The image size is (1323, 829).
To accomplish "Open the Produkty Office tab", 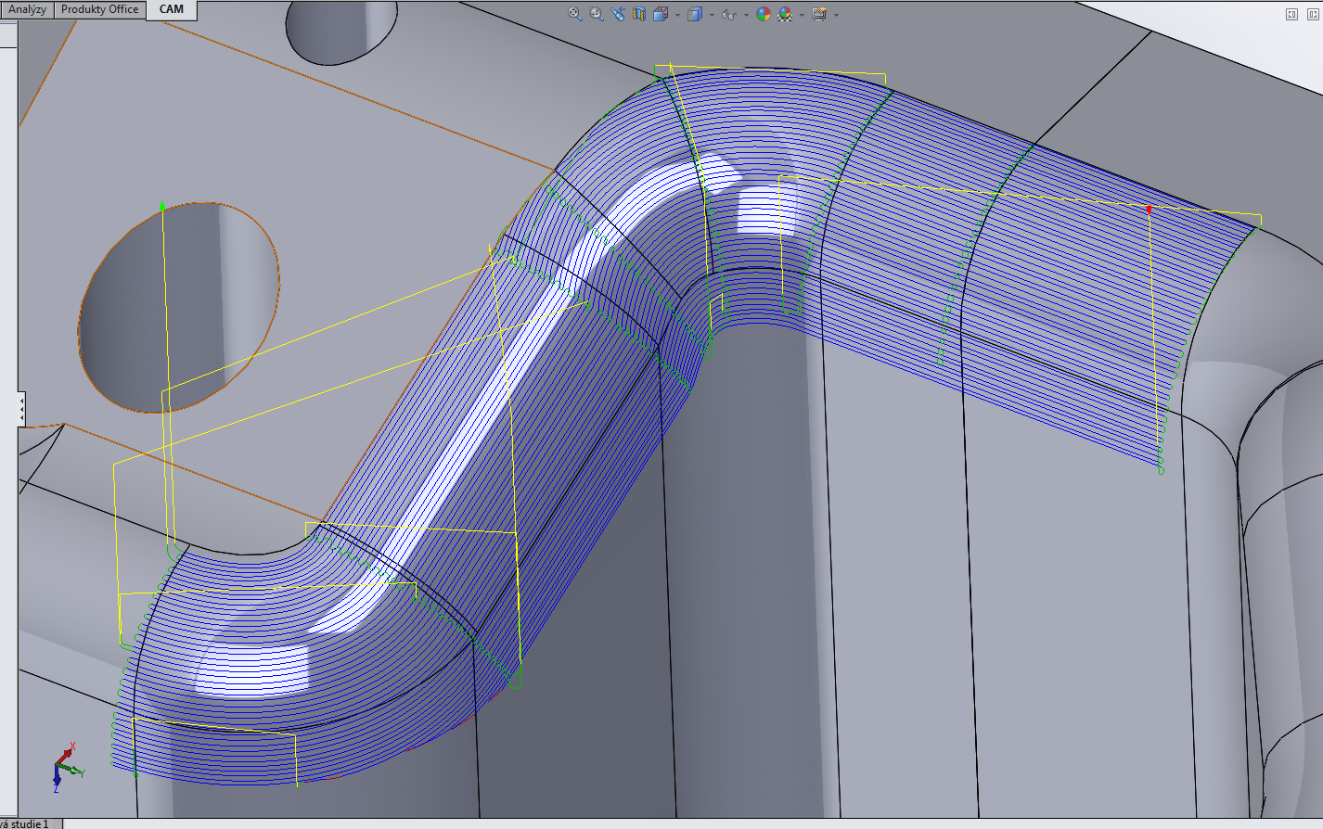I will (99, 9).
